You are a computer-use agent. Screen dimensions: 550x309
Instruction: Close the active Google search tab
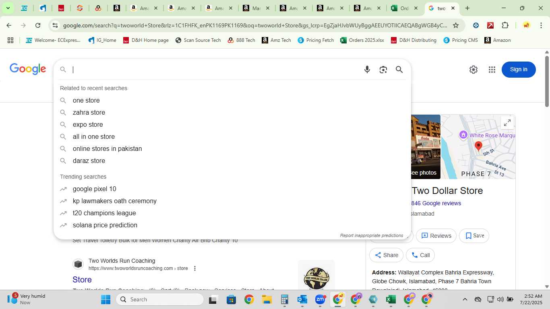tap(453, 8)
